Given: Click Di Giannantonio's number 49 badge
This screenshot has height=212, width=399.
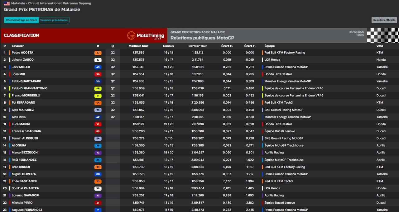Looking at the screenshot, I should pyautogui.click(x=98, y=88).
